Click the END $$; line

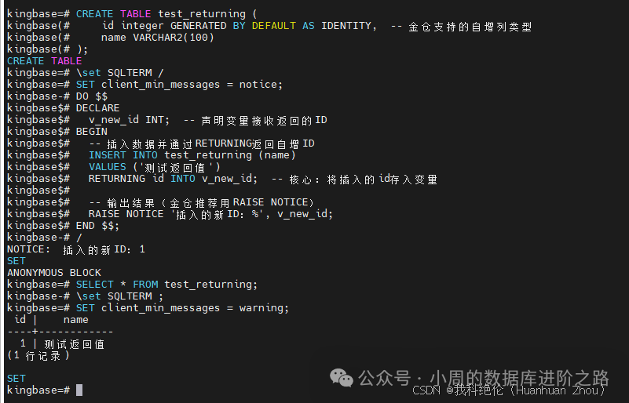coord(98,226)
